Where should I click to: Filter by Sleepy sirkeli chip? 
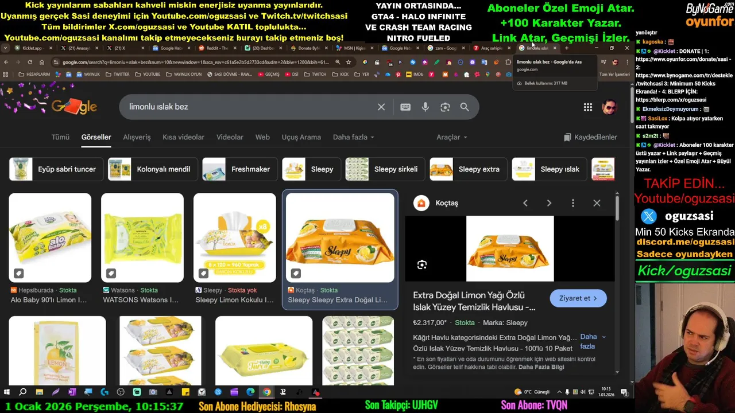click(x=384, y=169)
